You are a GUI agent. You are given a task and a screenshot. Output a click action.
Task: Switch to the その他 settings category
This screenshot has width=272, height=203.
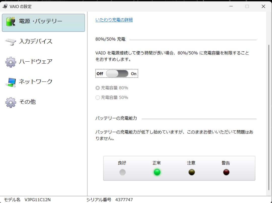[x=28, y=102]
